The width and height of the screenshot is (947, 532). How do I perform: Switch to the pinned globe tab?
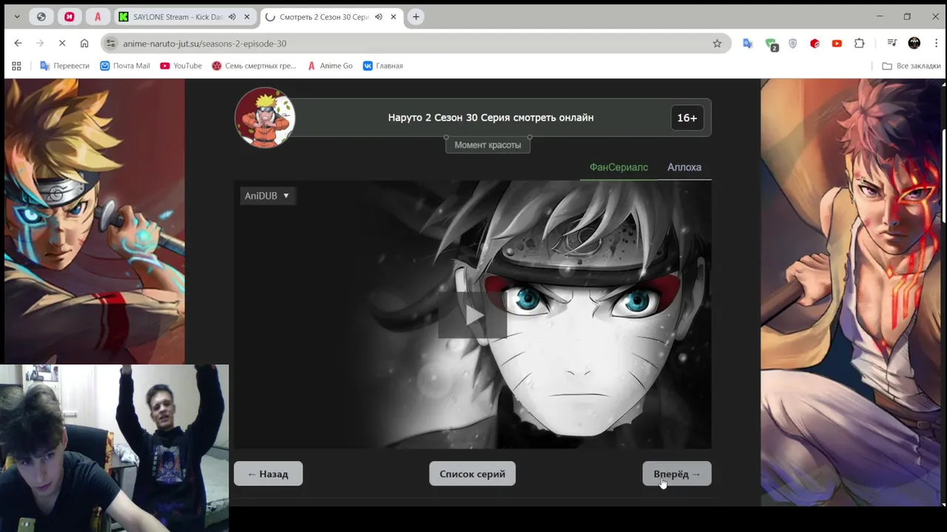click(x=41, y=16)
